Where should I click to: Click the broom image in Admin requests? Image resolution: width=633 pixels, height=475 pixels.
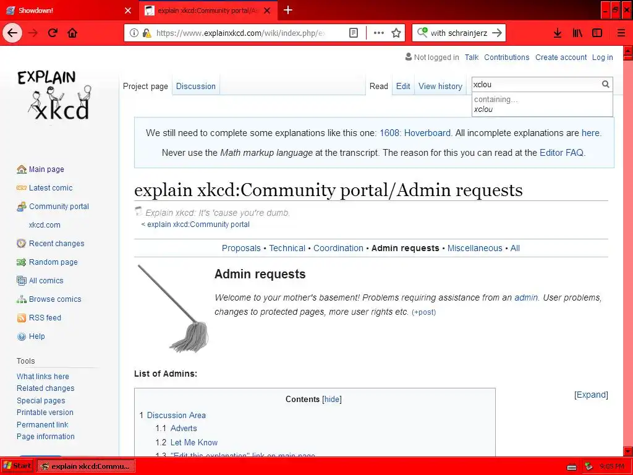click(173, 308)
